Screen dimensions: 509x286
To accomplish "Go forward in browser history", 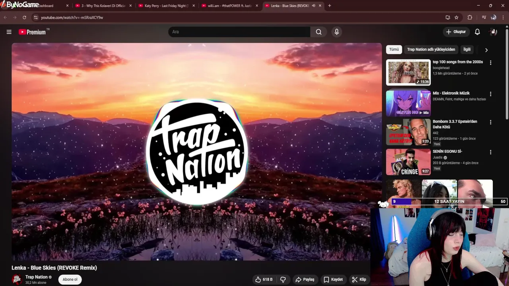I will (15, 17).
